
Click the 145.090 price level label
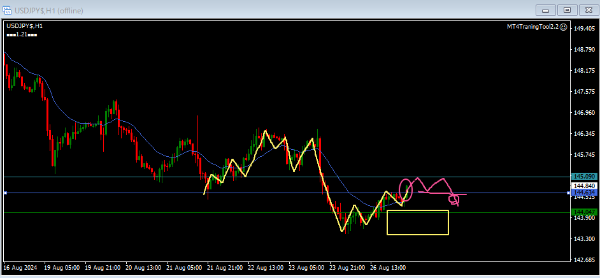point(584,177)
